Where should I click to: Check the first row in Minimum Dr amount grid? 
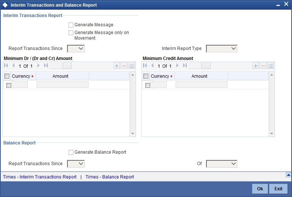(x=9, y=85)
